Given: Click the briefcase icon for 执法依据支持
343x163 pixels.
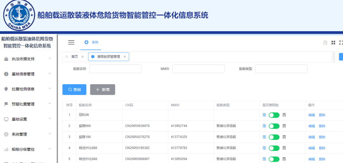Looking at the screenshot, I should click(6, 59).
